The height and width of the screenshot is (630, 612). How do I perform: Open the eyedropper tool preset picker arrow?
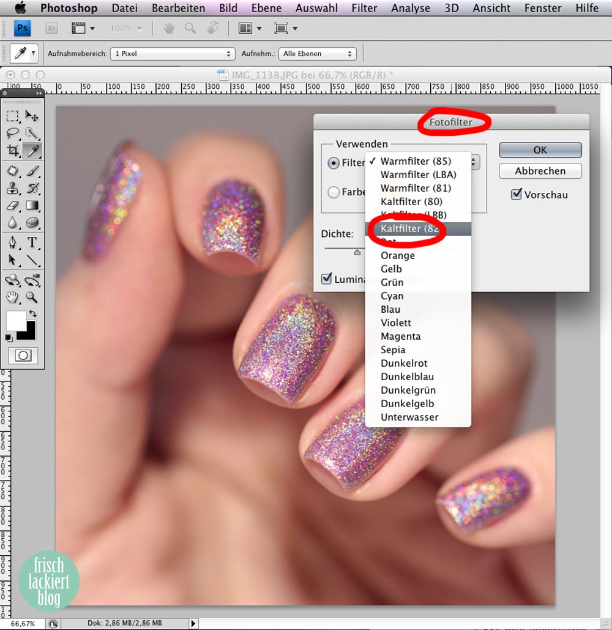coord(33,53)
